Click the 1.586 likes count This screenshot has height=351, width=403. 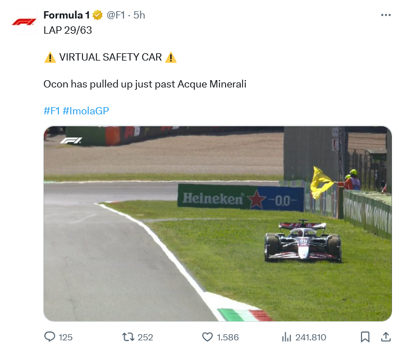pyautogui.click(x=227, y=337)
